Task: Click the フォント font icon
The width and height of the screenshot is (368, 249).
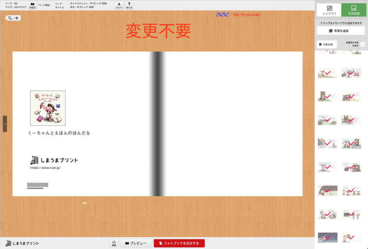Action: pyautogui.click(x=119, y=5)
